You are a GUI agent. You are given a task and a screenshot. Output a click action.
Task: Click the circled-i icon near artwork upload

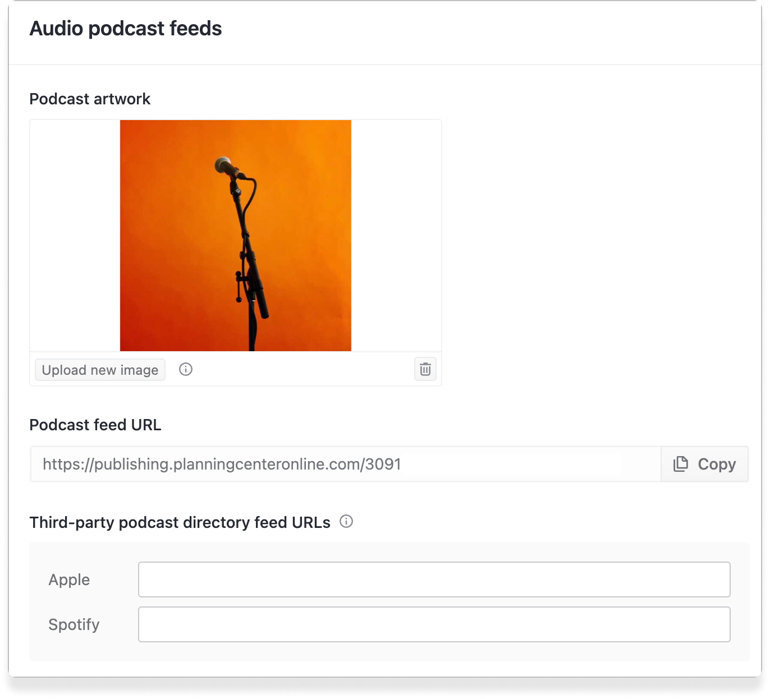click(186, 369)
